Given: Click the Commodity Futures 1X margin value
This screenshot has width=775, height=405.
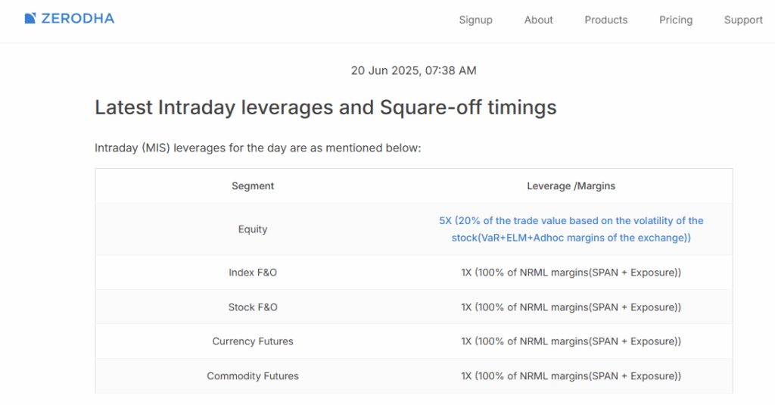Looking at the screenshot, I should [571, 375].
